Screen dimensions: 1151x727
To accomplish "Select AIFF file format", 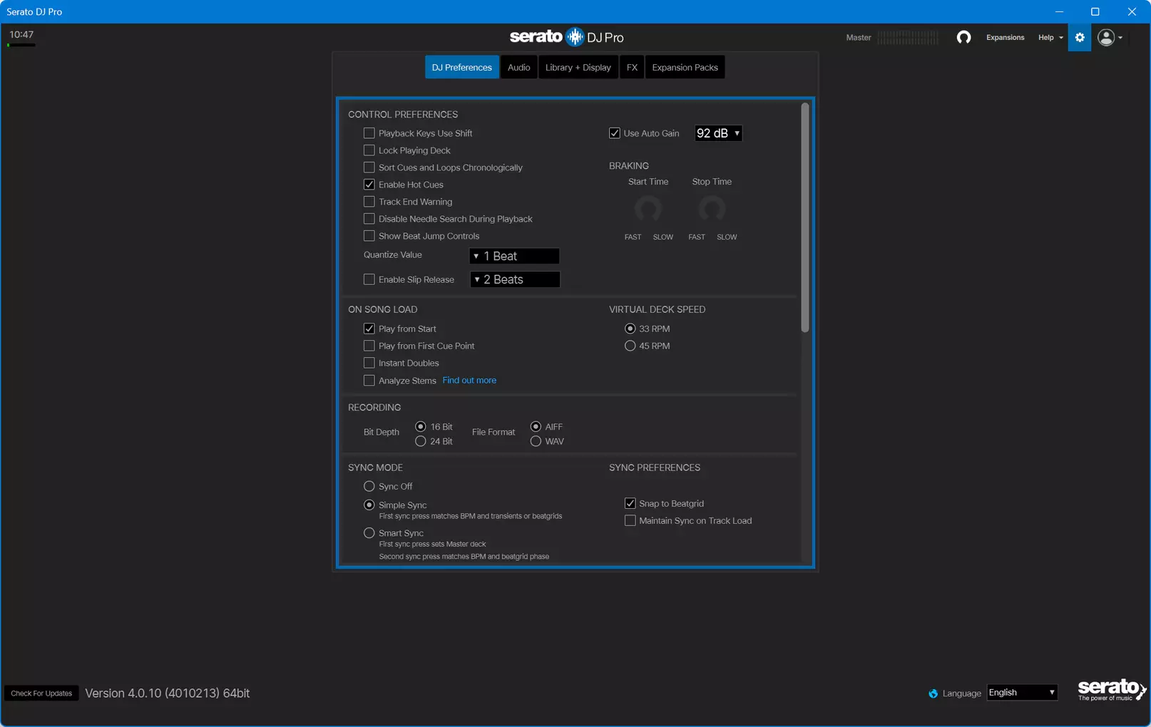I will 536,426.
